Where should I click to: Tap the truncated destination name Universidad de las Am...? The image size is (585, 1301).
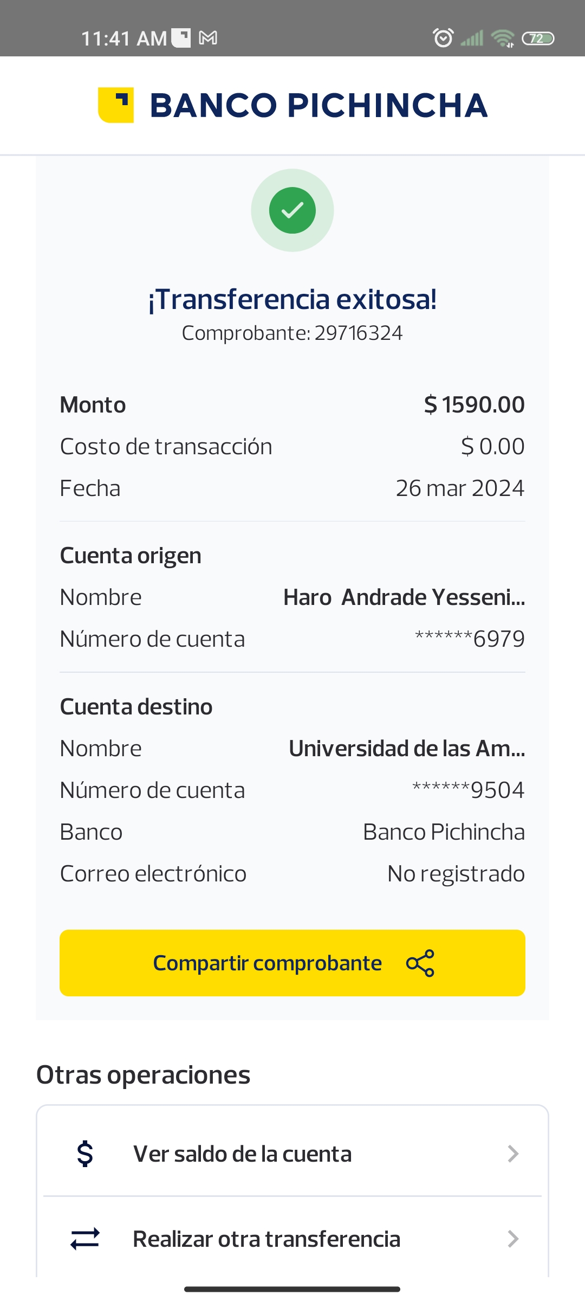point(407,749)
